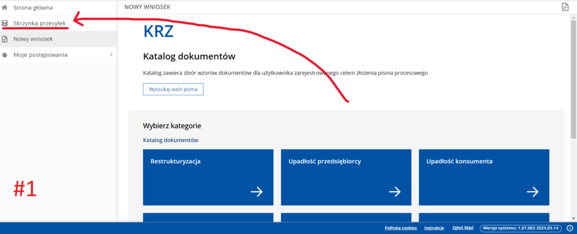This screenshot has height=234, width=577.
Task: Click the Zgłoś błąd footer link
Action: 462,228
